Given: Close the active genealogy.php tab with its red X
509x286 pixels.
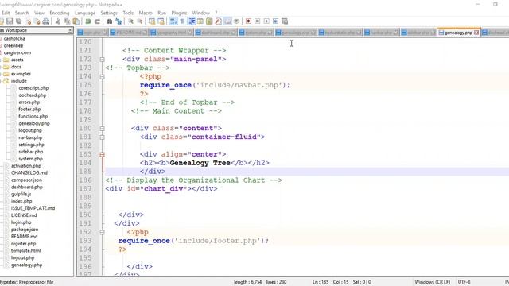Looking at the screenshot, I should tap(476, 33).
